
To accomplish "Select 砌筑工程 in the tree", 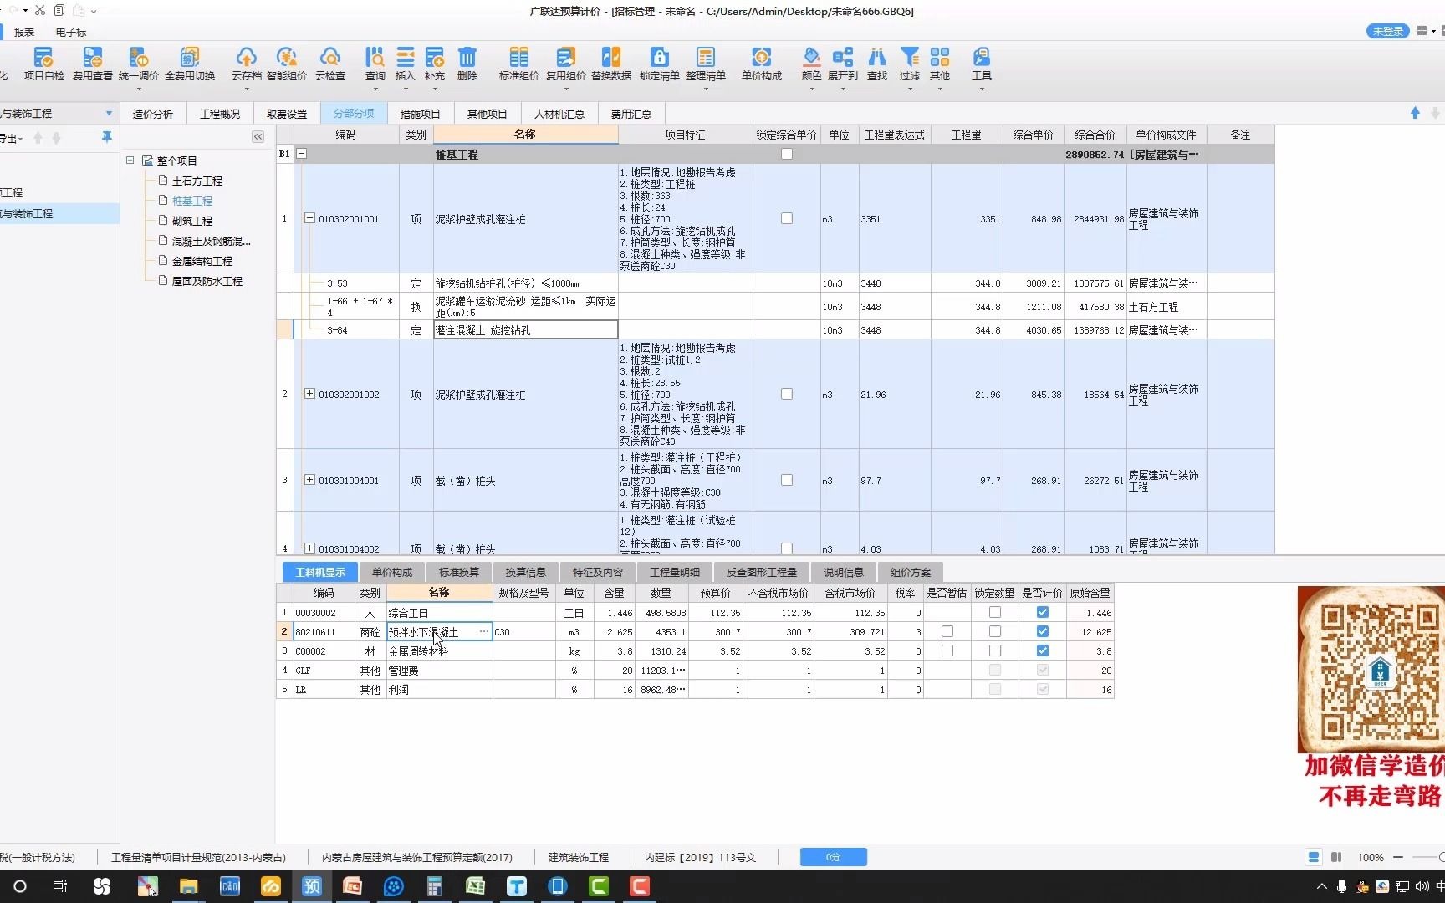I will tap(191, 221).
